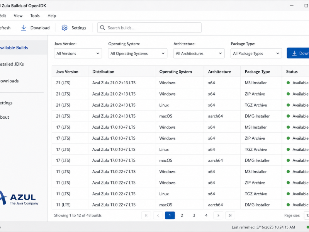Click the Last refreshed timestamp in status bar
Viewport: 309px width, 232px height.
pyautogui.click(x=263, y=227)
